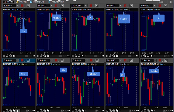Zoom out on the 20 d 150m chart
The width and height of the screenshot is (174, 112).
[80, 111]
